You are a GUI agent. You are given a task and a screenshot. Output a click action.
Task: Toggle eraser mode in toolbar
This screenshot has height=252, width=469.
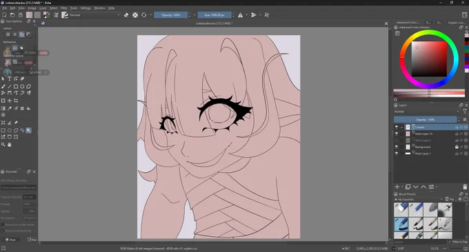pos(126,14)
